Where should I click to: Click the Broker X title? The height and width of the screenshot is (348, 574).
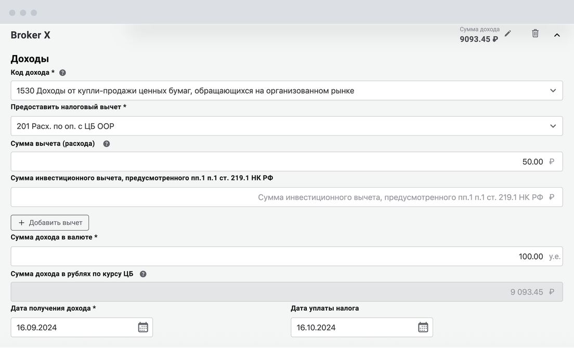click(30, 35)
